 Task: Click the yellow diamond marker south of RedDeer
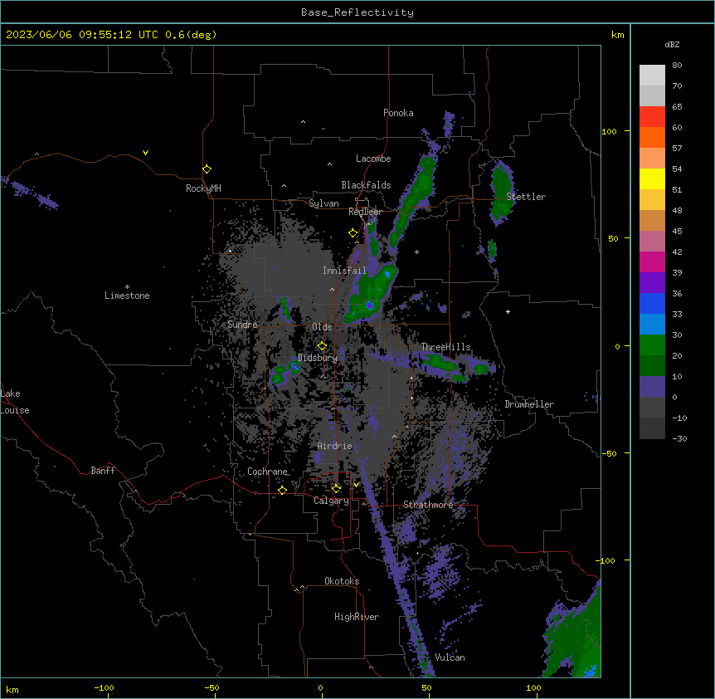point(353,233)
